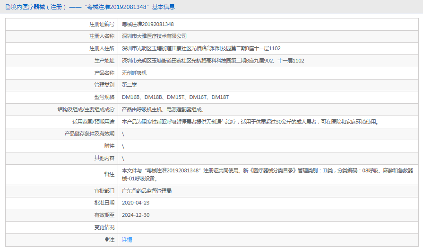Click the 其他内容 label
Viewport: 423px width, 250px height.
pos(104,158)
